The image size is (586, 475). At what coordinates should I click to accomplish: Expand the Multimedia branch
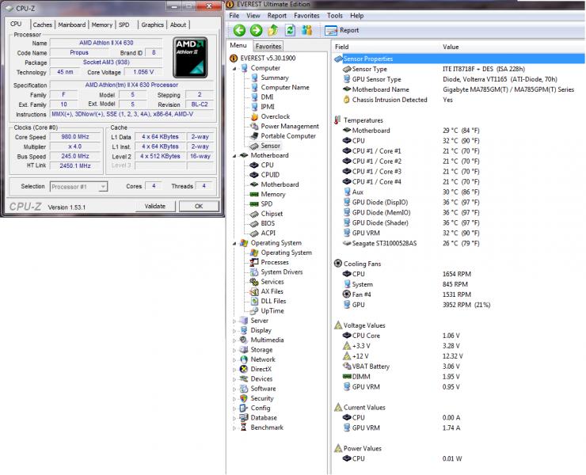234,340
